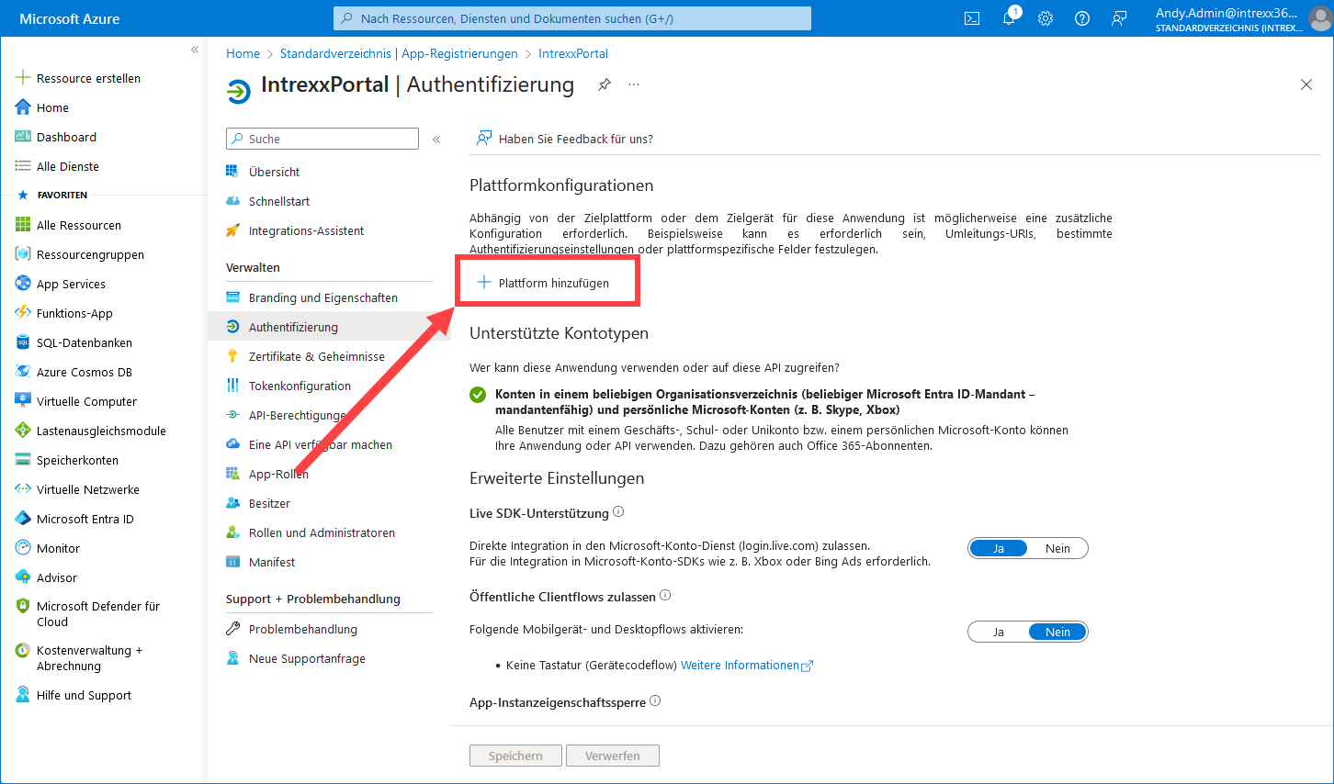Viewport: 1334px width, 784px height.
Task: Open Rollen und Administratoren
Action: click(322, 532)
